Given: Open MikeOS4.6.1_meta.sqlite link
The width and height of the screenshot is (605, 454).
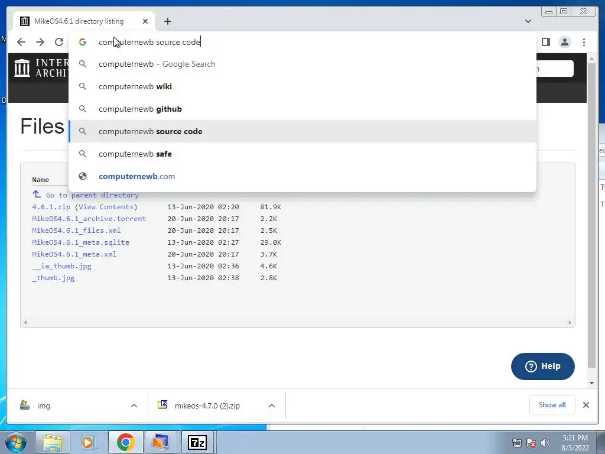Looking at the screenshot, I should tap(80, 242).
